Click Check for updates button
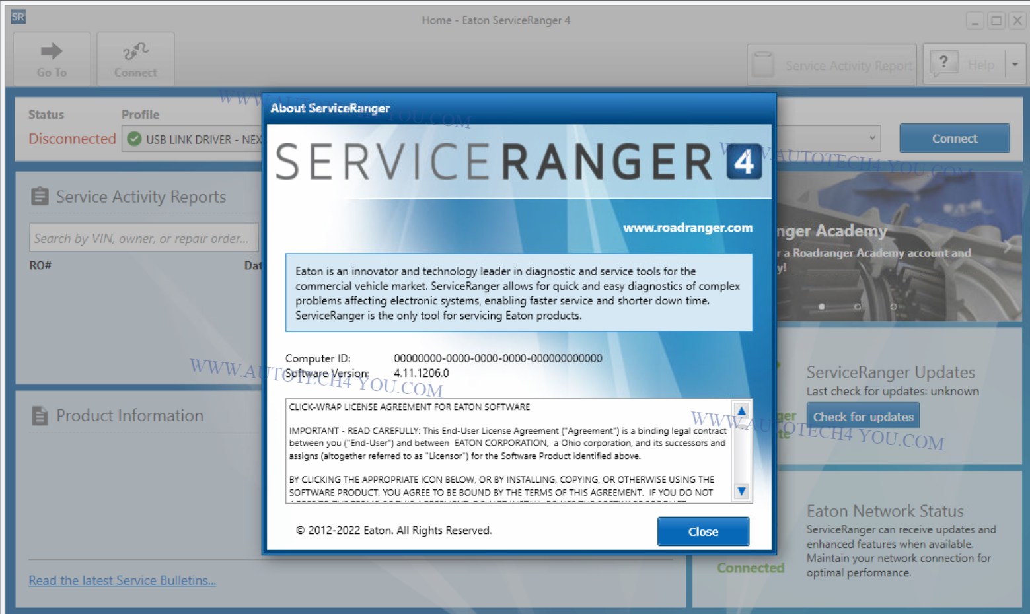 [863, 417]
